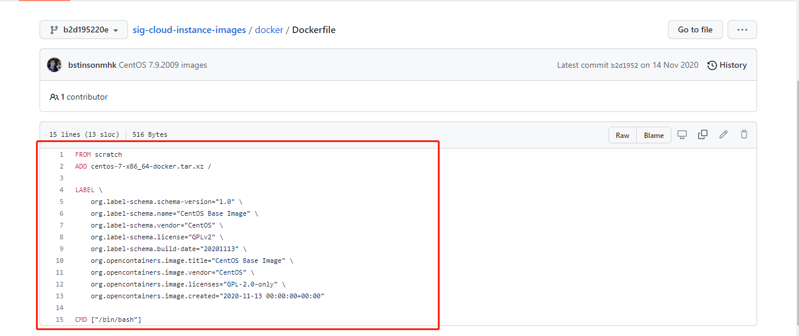Select line number 2

point(61,166)
